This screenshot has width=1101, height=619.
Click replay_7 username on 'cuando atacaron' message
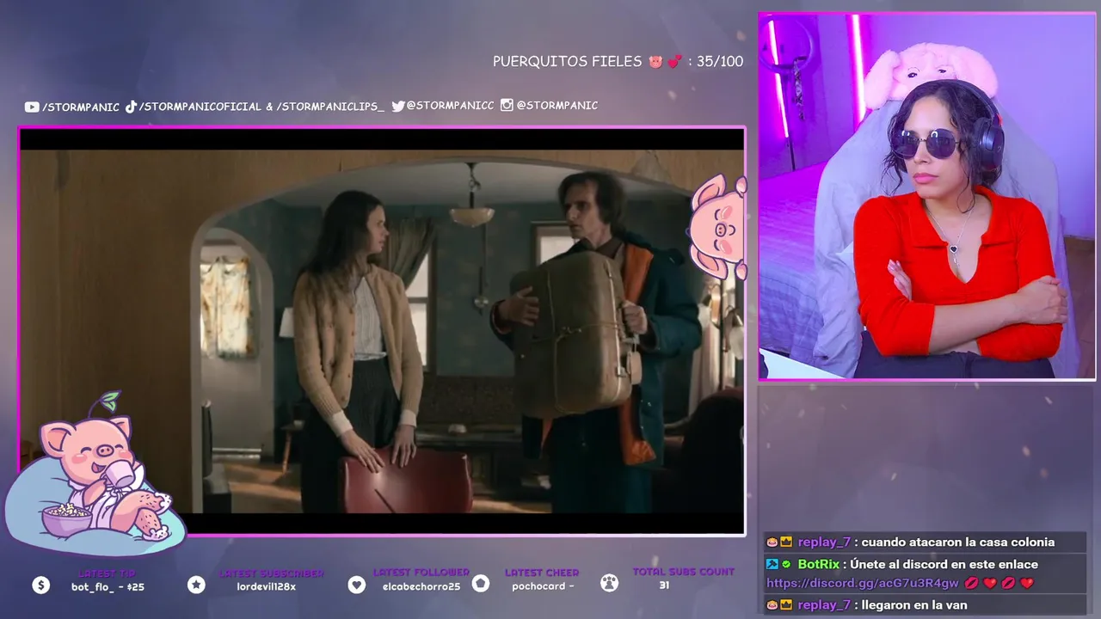point(824,542)
